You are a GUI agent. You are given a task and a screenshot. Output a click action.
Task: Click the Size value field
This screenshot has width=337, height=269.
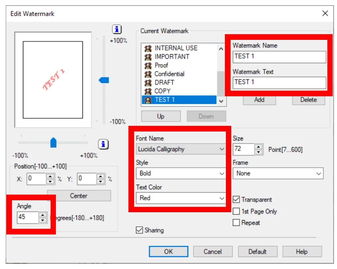point(244,149)
